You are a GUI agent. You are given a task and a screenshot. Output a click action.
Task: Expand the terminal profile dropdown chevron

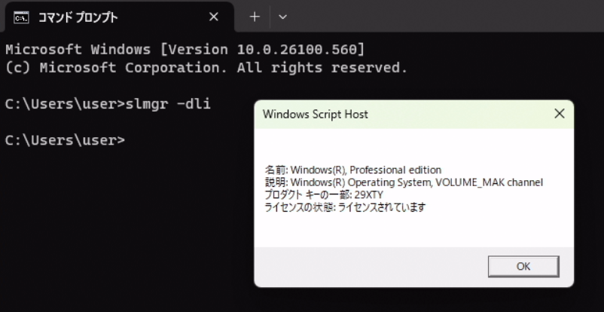282,17
